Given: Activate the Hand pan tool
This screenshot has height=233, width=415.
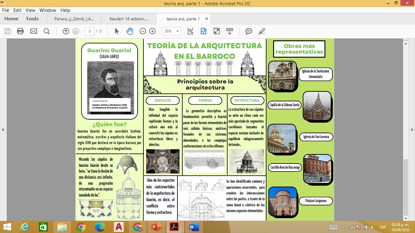Looking at the screenshot, I should tap(130, 31).
